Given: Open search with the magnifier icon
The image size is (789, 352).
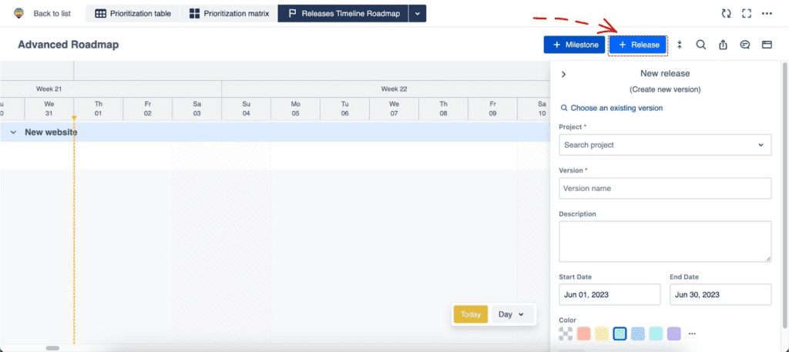Looking at the screenshot, I should (x=701, y=45).
